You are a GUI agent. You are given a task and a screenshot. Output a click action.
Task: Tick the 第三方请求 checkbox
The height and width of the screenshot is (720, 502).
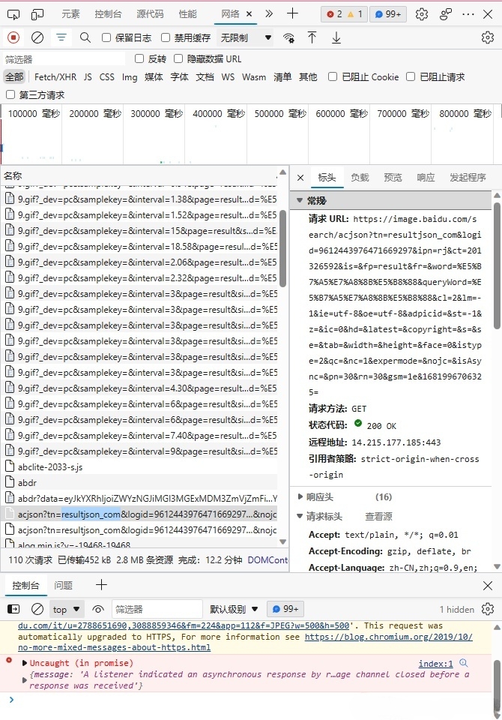click(x=10, y=94)
